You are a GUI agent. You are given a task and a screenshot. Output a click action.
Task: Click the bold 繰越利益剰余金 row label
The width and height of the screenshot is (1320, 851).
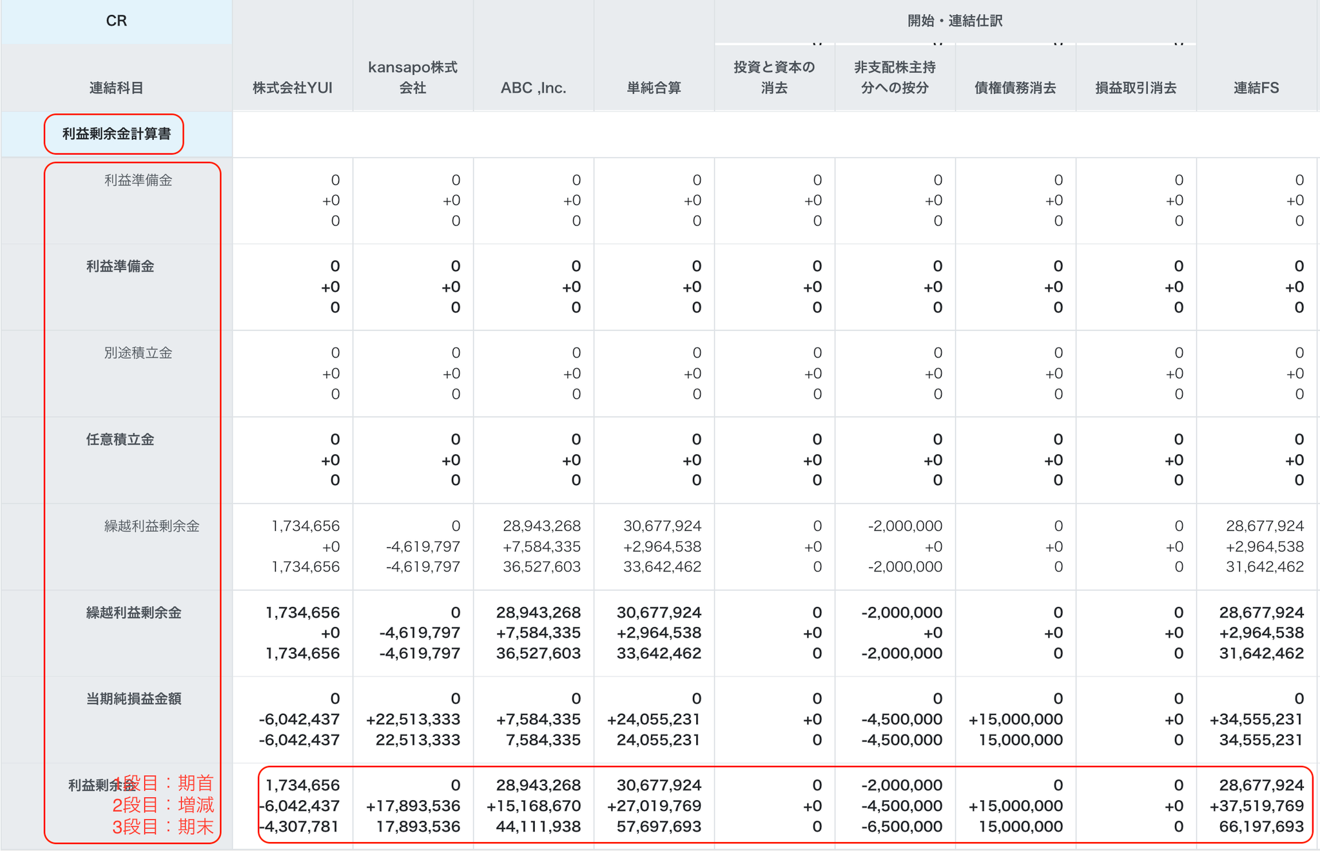click(133, 613)
